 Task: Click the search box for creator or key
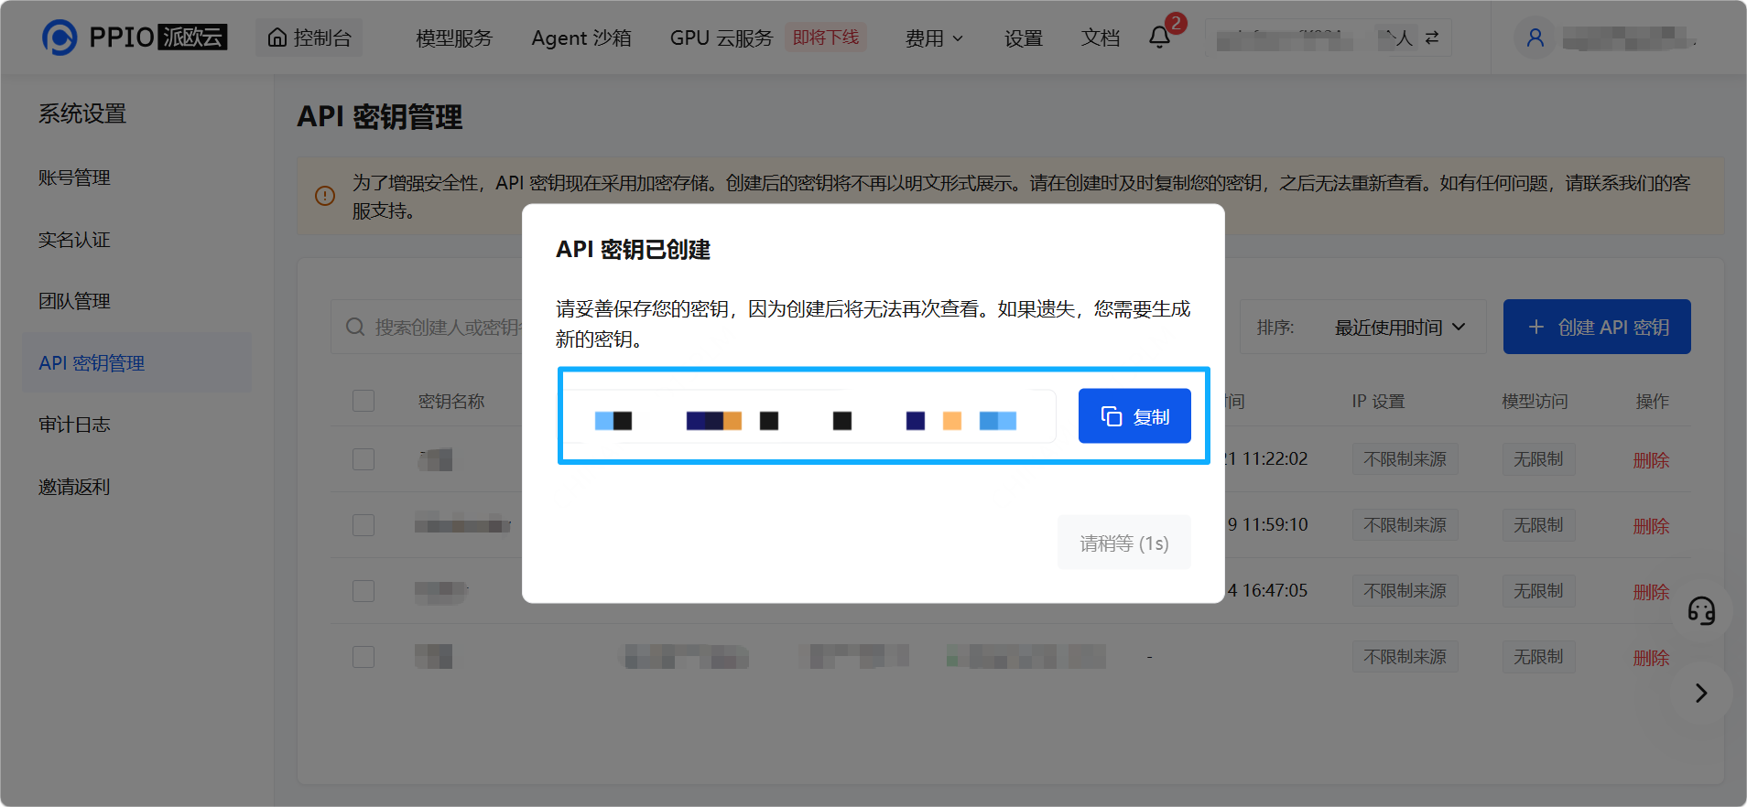[x=427, y=327]
